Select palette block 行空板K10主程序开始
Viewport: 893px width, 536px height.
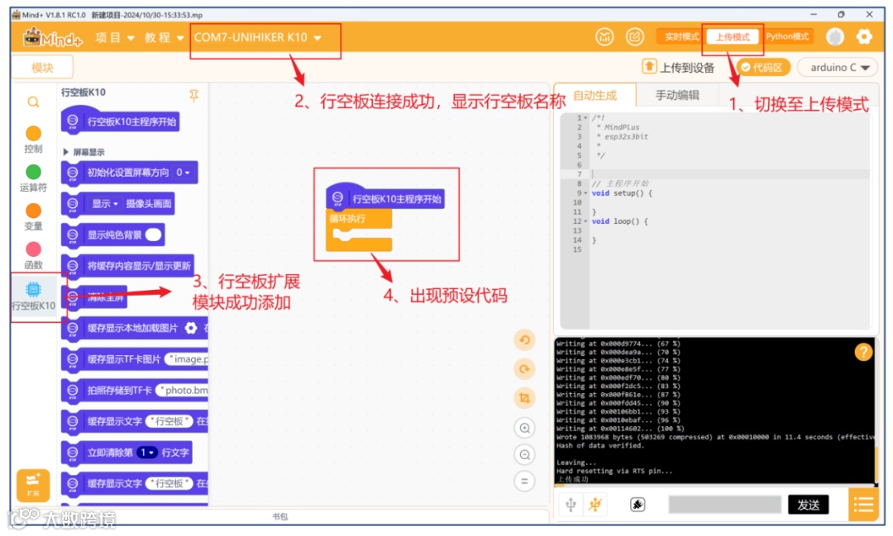point(120,121)
